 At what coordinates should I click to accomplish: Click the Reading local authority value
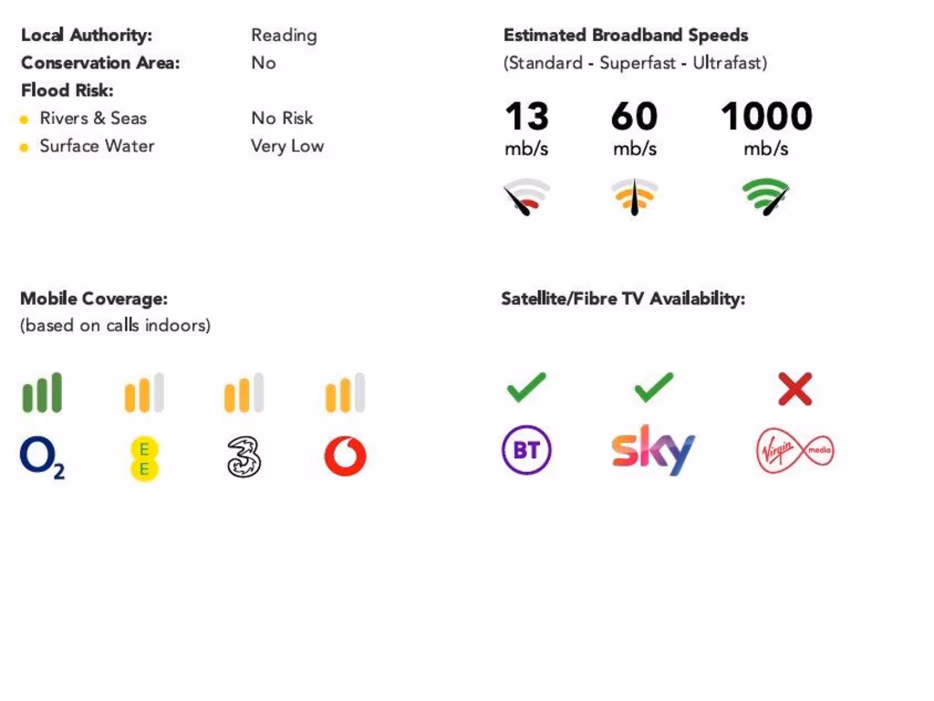(284, 36)
